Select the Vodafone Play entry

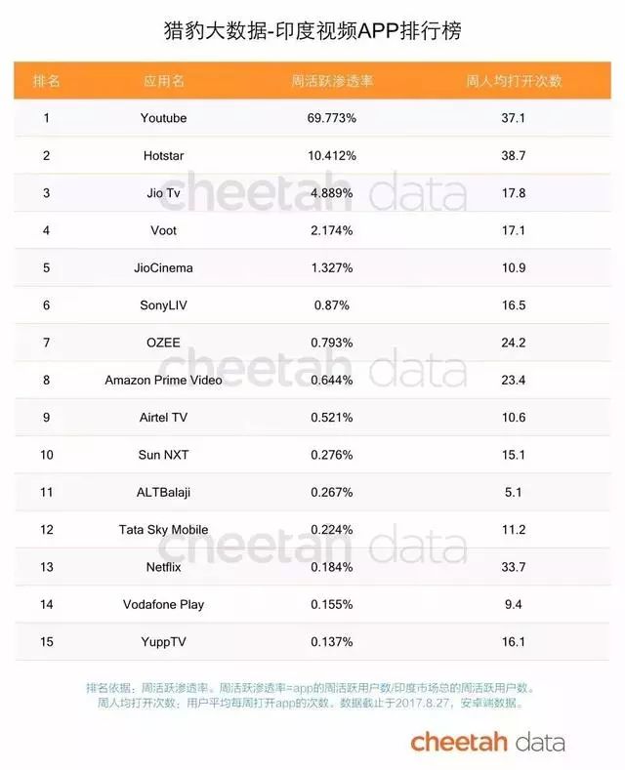pos(163,605)
